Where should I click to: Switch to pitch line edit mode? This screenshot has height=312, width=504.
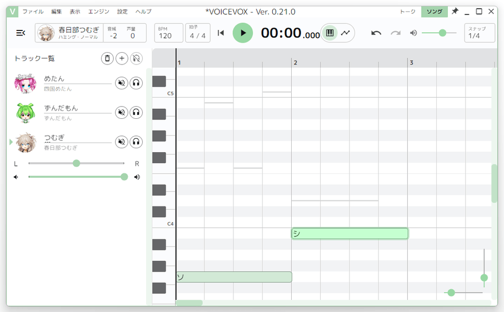[x=346, y=33]
